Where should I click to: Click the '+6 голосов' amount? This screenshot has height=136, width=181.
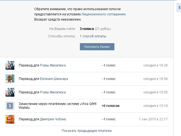pos(111,106)
